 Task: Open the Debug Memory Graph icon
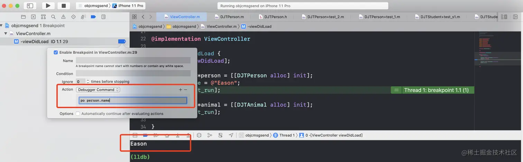coord(210,135)
